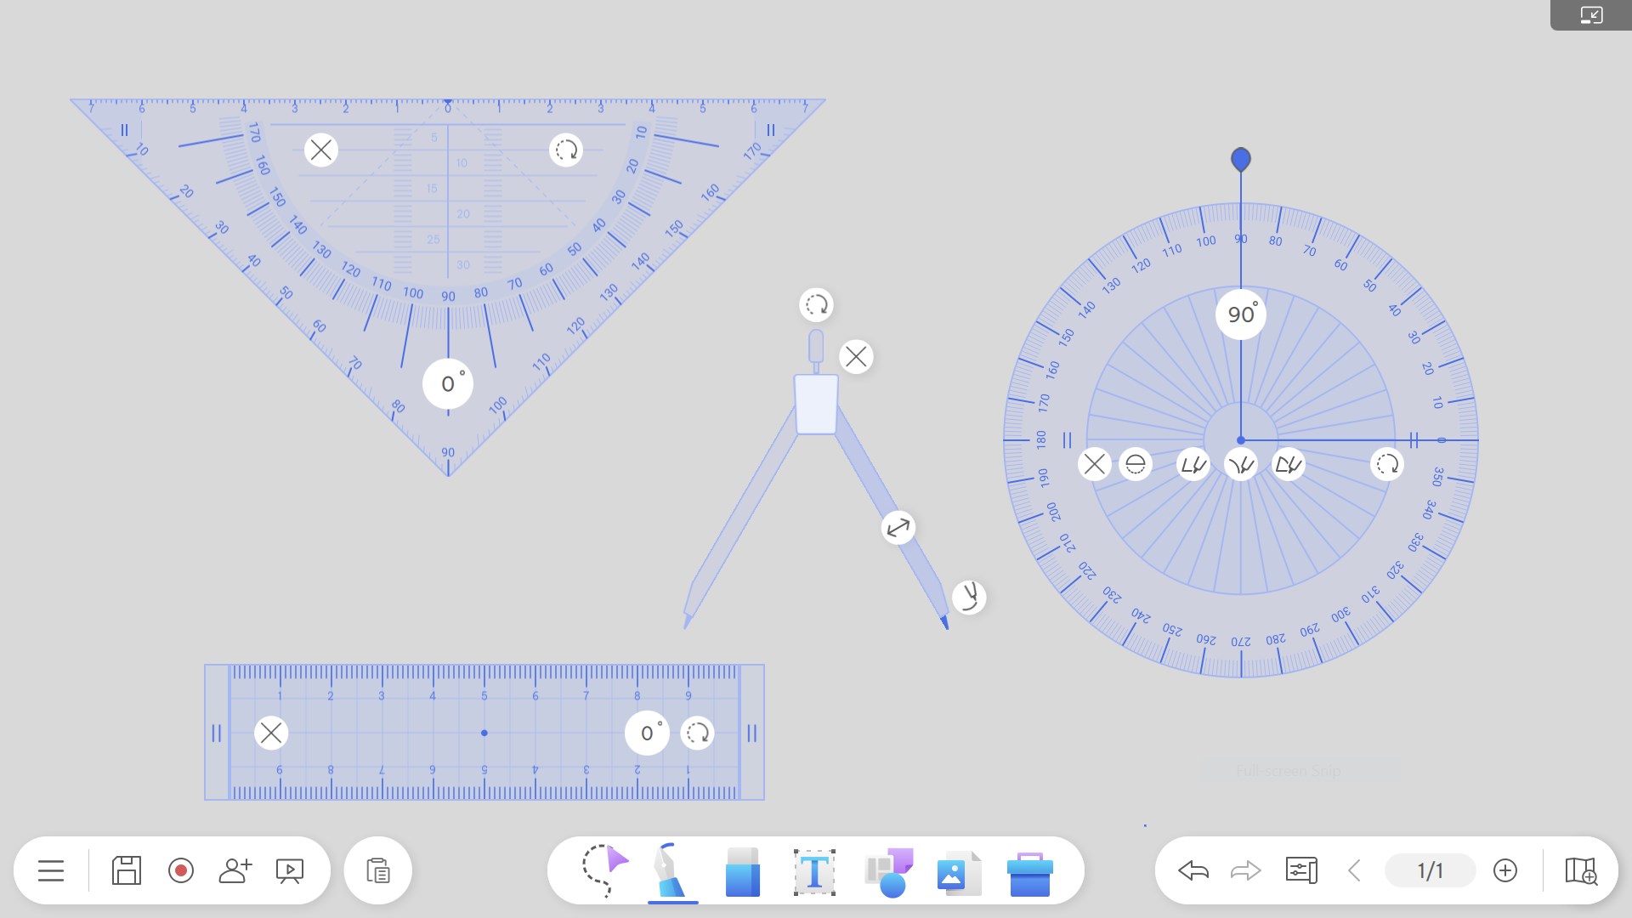Open the 1/1 page indicator
This screenshot has width=1632, height=918.
(x=1430, y=870)
